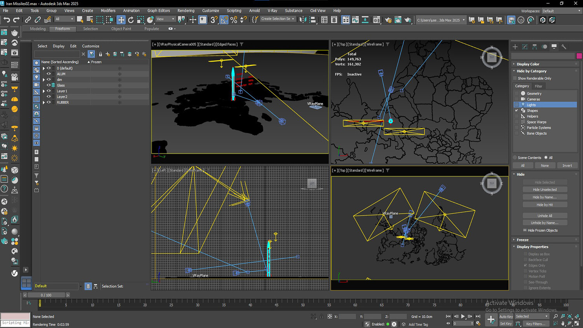583x328 pixels.
Task: Click the Unhide All button
Action: tap(545, 216)
